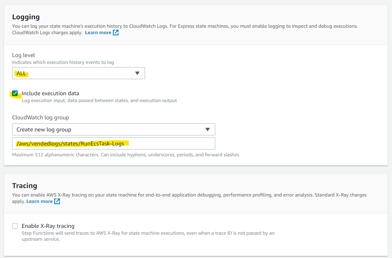The image size is (392, 258).
Task: Click the Logging section heading
Action: 26,17
